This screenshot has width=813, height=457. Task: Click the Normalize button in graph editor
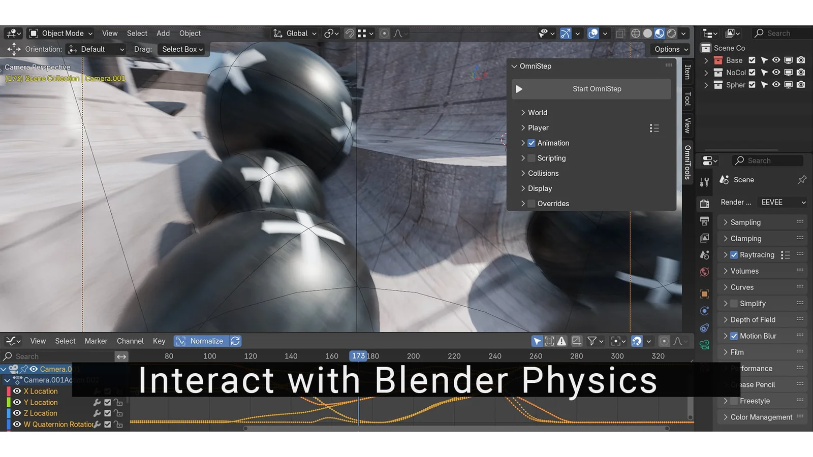click(201, 341)
